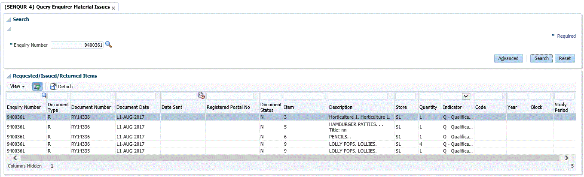Click the Document Date column header
Screen dimensions: 584x177
coord(132,107)
